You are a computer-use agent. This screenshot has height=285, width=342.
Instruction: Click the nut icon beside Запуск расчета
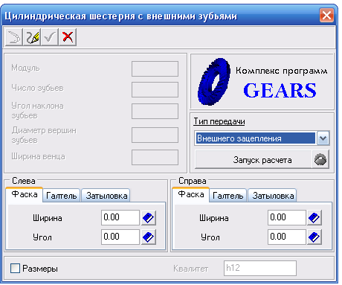320,159
